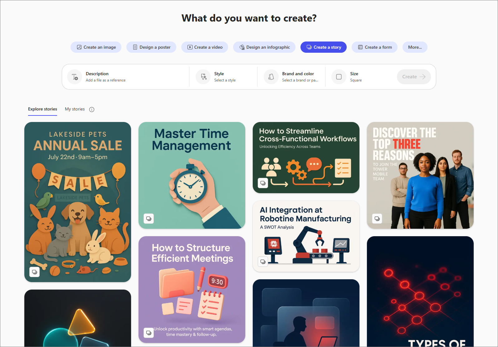Open the red network Types Of template
The height and width of the screenshot is (347, 498).
[420, 291]
